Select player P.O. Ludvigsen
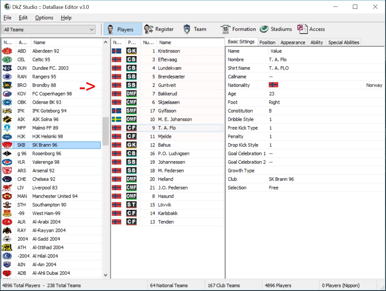The image size is (386, 291). click(167, 153)
